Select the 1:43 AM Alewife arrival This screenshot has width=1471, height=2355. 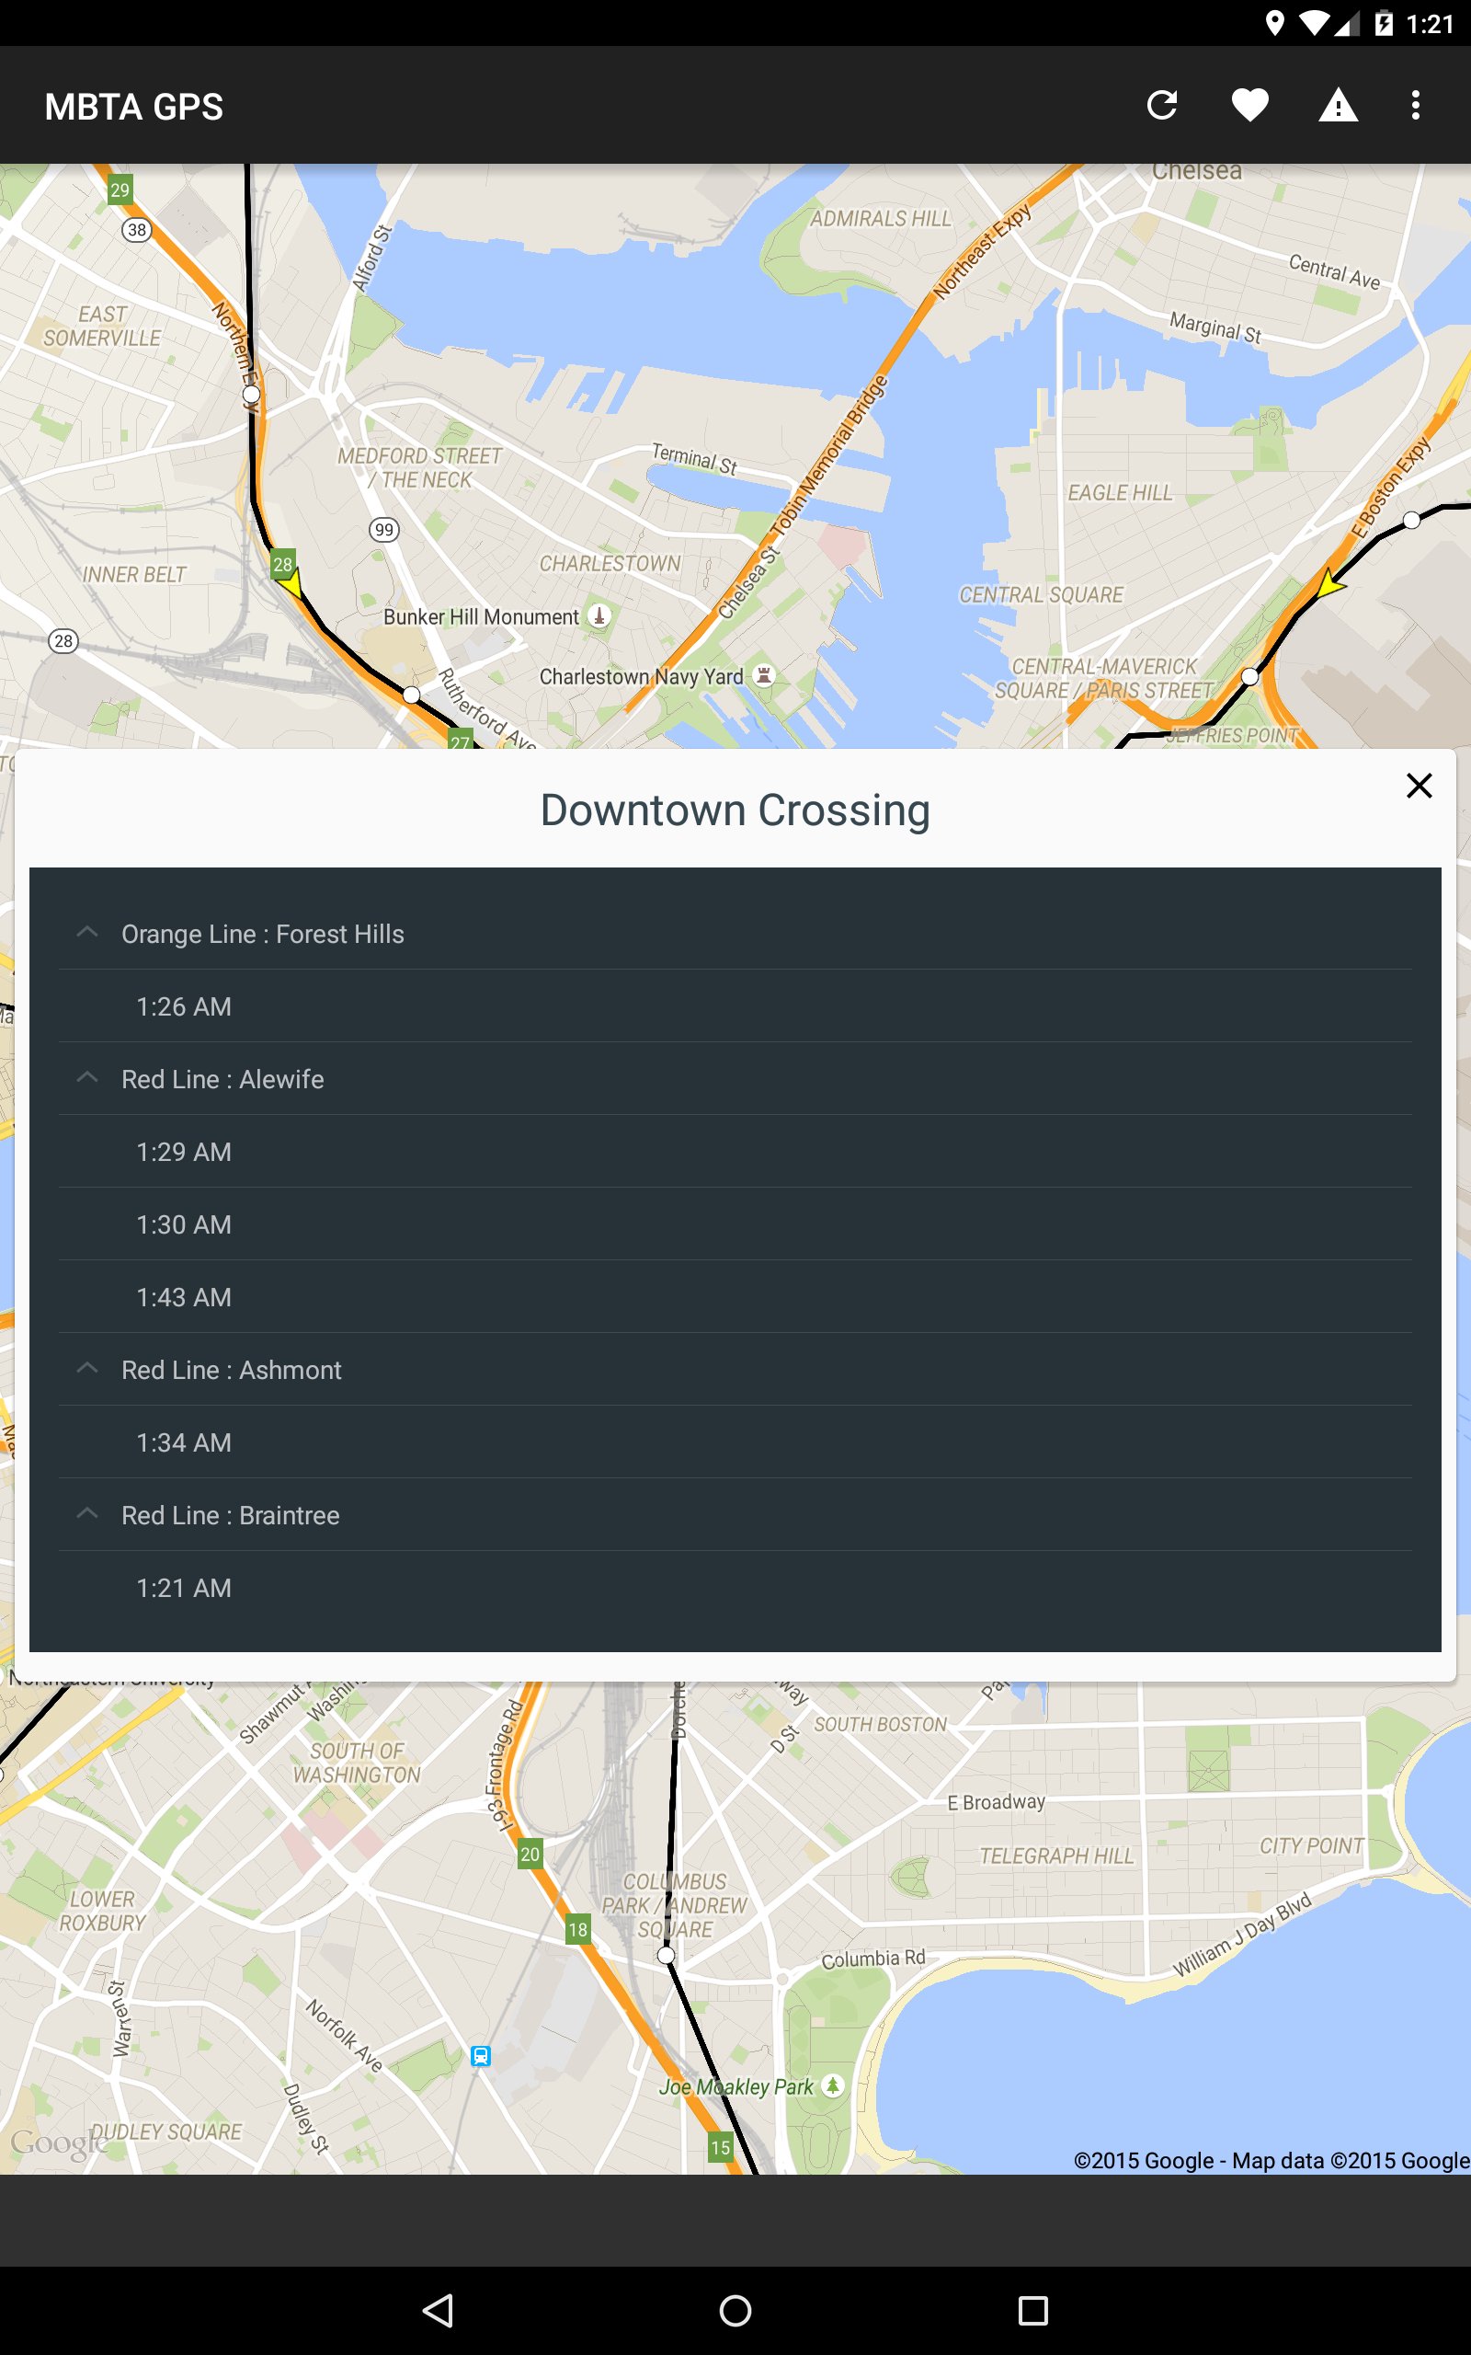click(x=735, y=1297)
